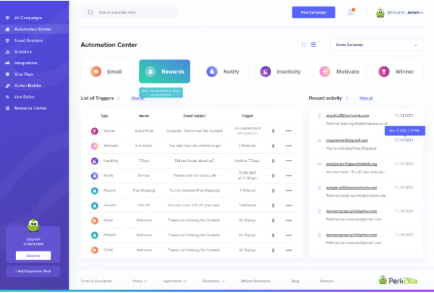
Task: Click the Winner trophy icon in first row
Action: pyautogui.click(x=94, y=131)
